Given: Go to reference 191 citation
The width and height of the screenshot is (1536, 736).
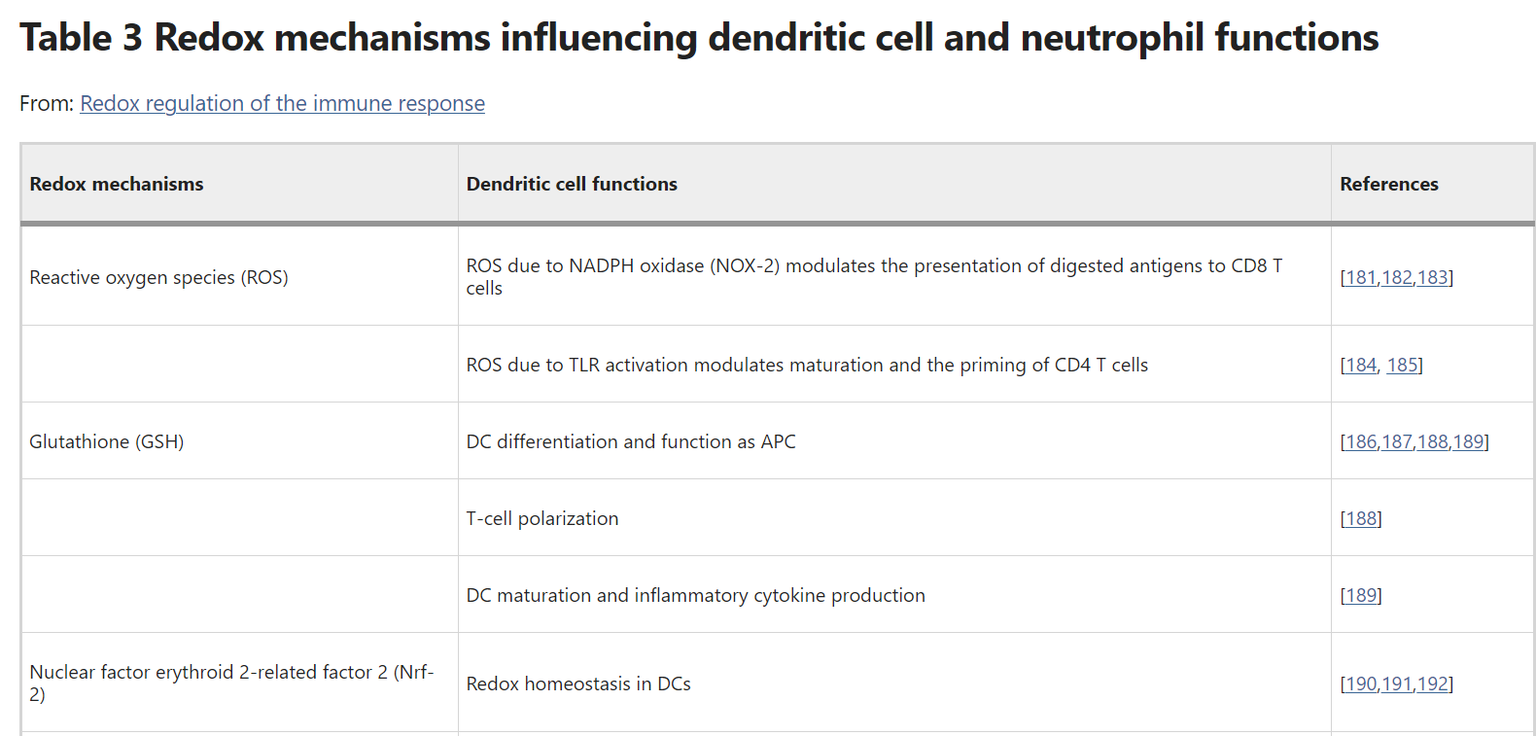Looking at the screenshot, I should [x=1397, y=684].
